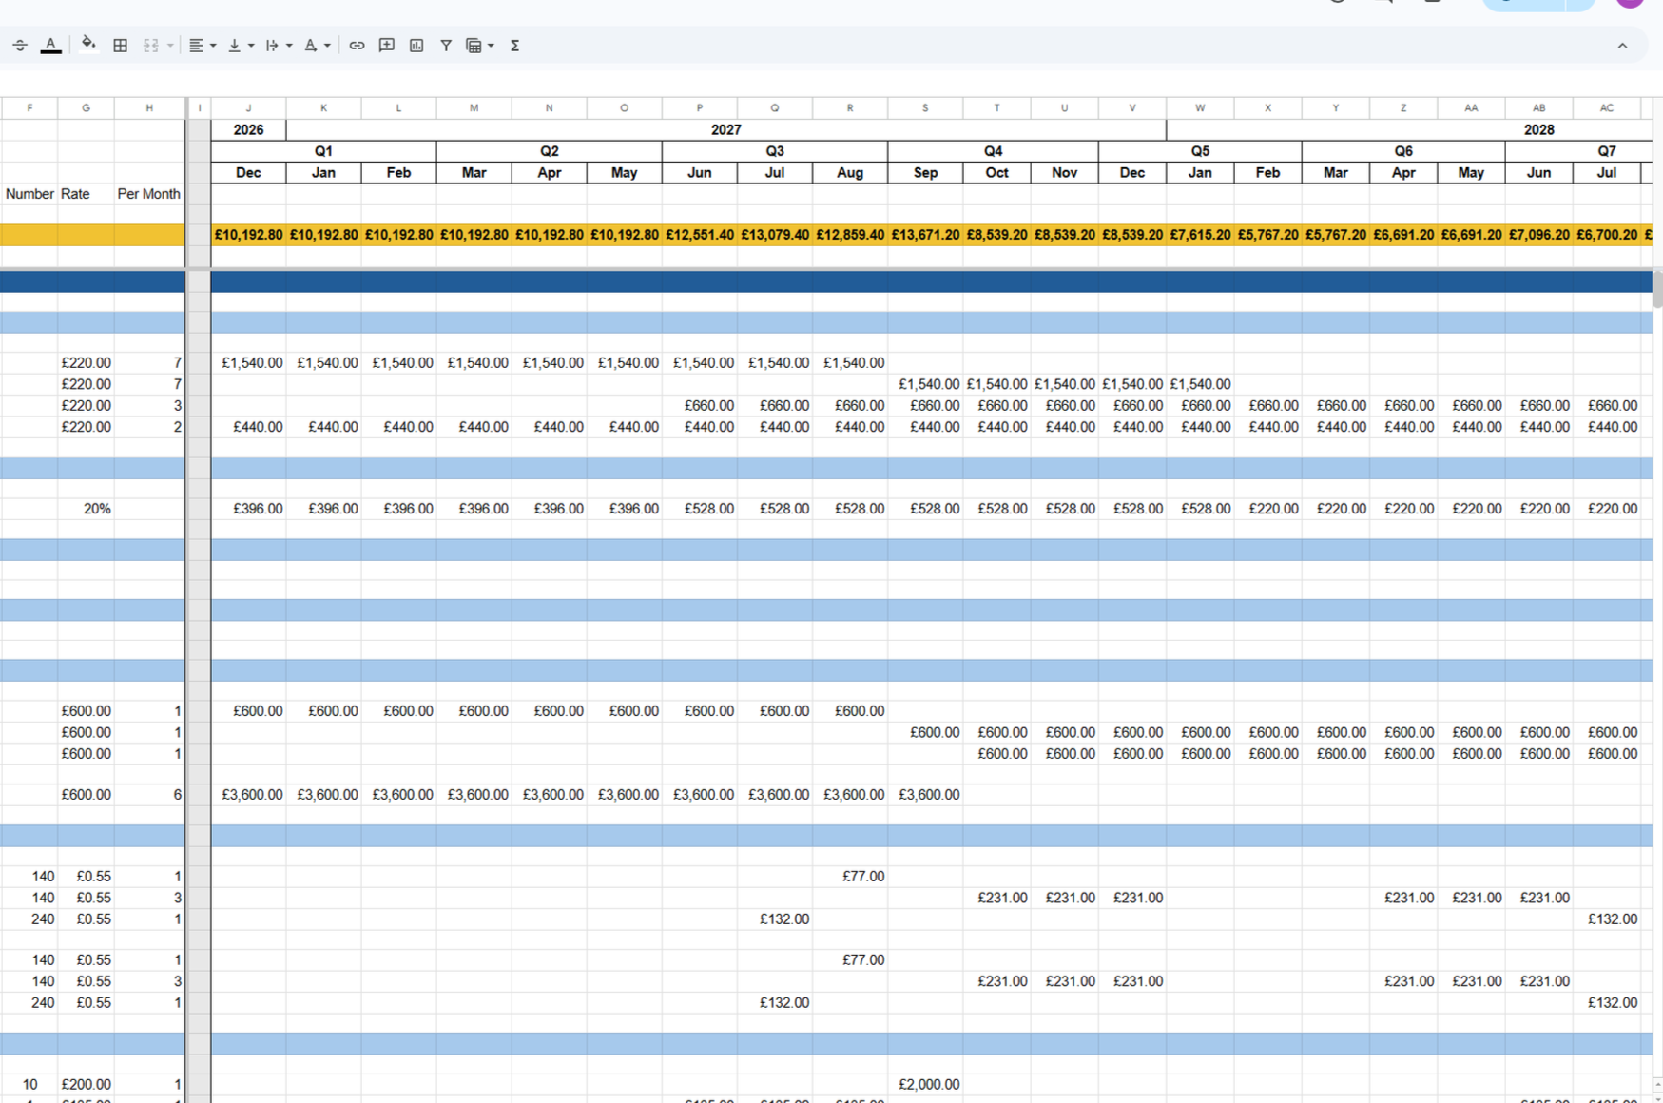Open the text color picker
This screenshot has height=1103, width=1663.
51,46
